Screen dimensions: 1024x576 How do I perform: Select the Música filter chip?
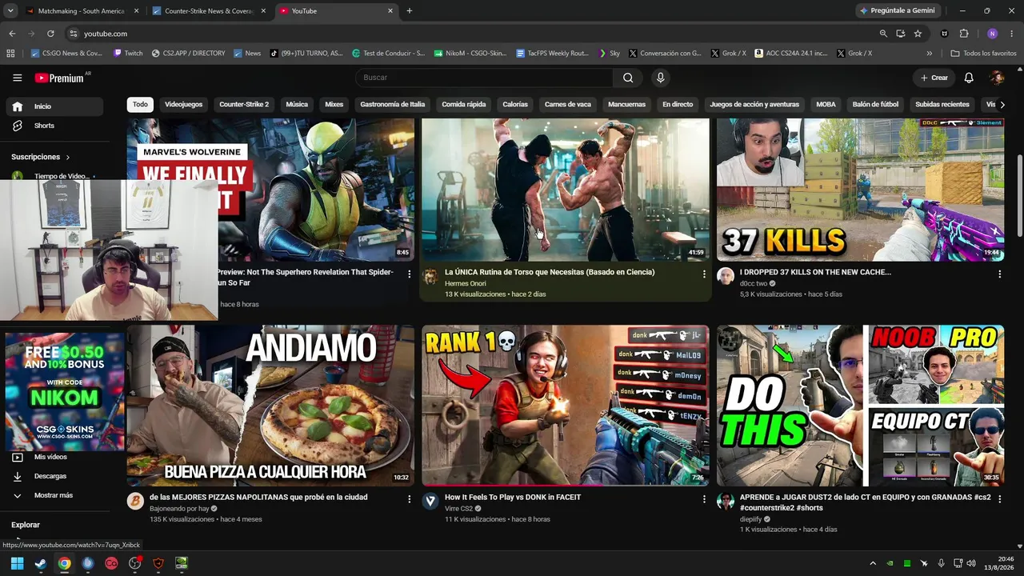pos(297,104)
